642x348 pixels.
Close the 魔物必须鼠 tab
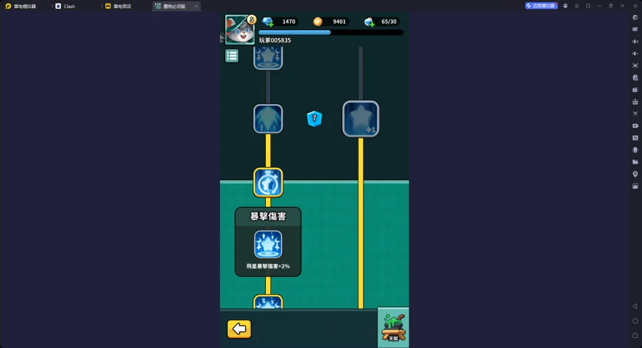coord(196,6)
